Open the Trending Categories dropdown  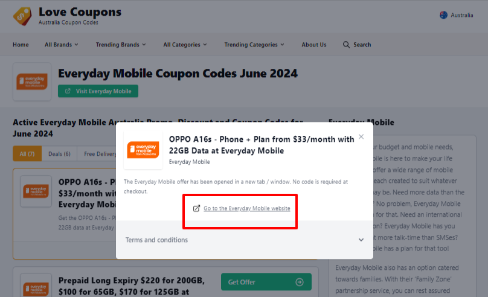point(254,45)
